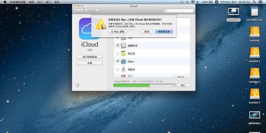Open the 窗口 menu
The width and height of the screenshot is (266, 133).
48,2
